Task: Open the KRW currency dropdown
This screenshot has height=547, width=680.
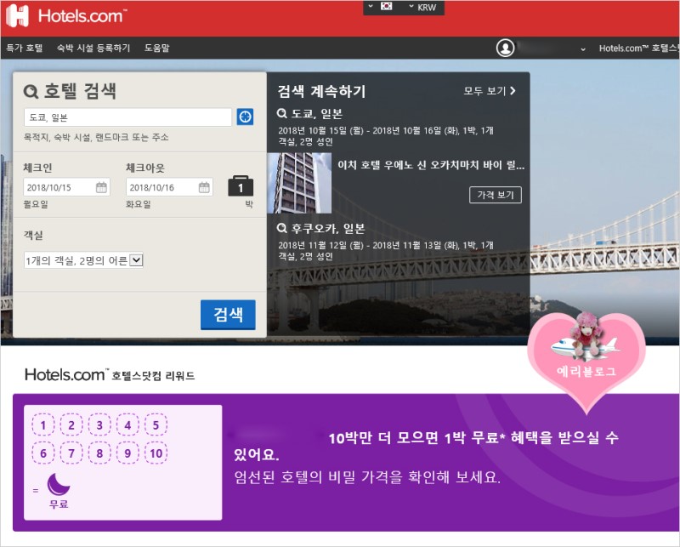Action: click(422, 8)
